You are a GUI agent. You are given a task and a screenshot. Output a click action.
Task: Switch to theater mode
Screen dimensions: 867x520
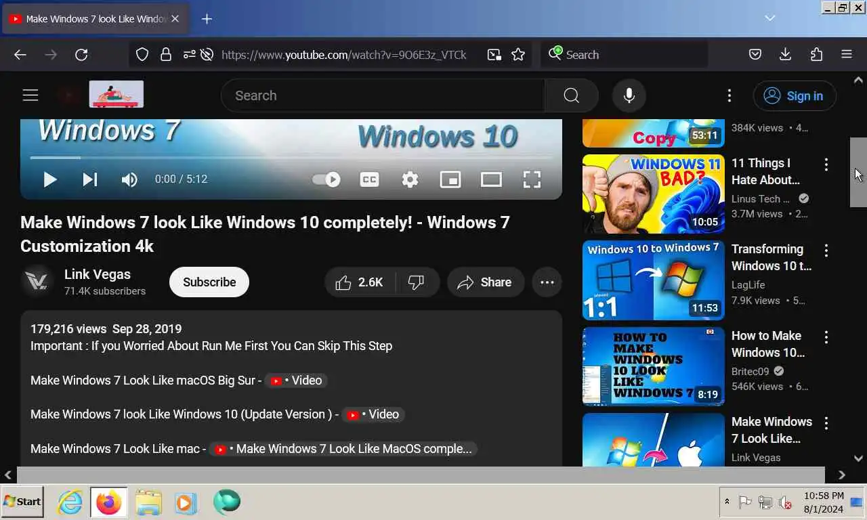[491, 179]
